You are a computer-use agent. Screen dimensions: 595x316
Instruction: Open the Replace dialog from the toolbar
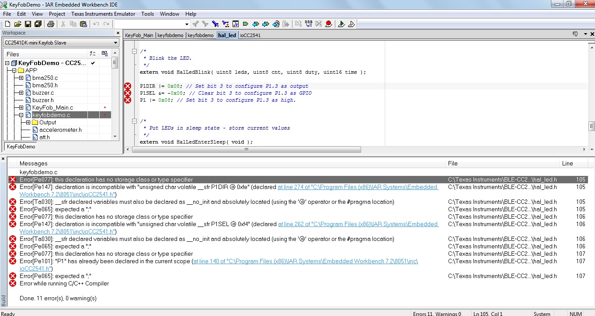pos(226,24)
